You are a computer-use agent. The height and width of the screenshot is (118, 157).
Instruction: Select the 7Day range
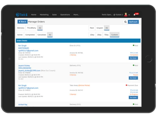[x=106, y=35]
